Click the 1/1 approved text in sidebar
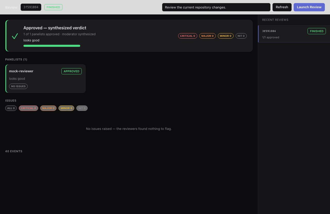Image resolution: width=330 pixels, height=214 pixels. 271,37
